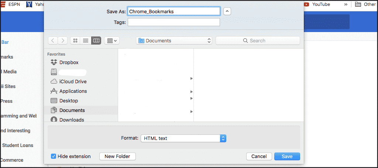Image resolution: width=378 pixels, height=168 pixels.
Task: Select Dropbox in the Favorites sidebar
Action: (69, 62)
